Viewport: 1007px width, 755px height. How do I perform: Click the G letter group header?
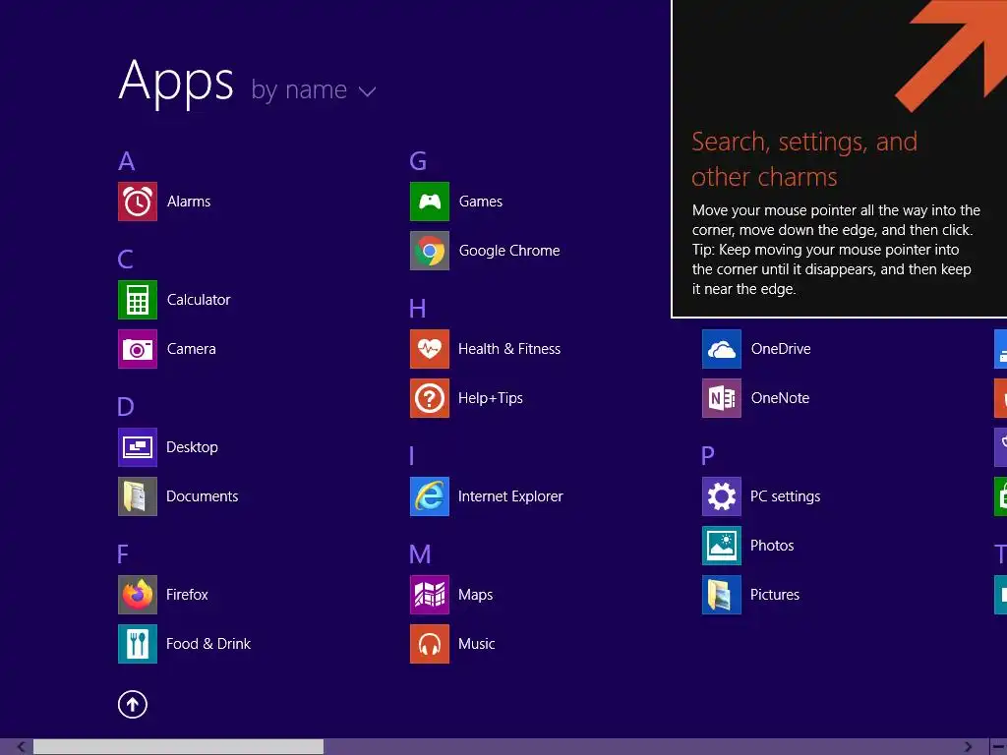(x=418, y=161)
